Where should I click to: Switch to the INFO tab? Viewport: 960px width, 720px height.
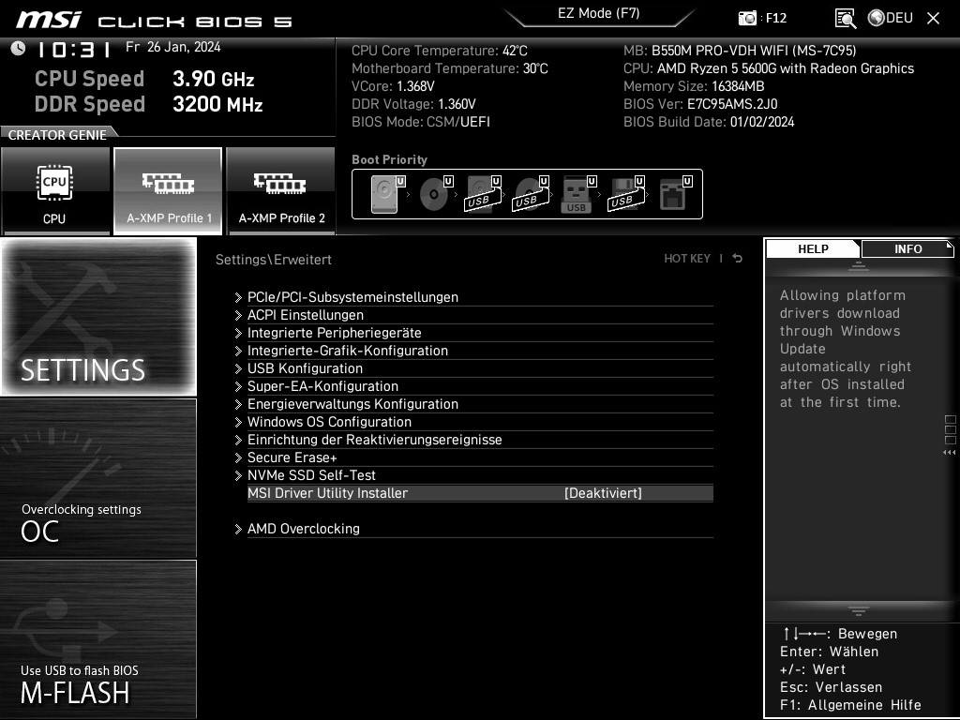(907, 248)
